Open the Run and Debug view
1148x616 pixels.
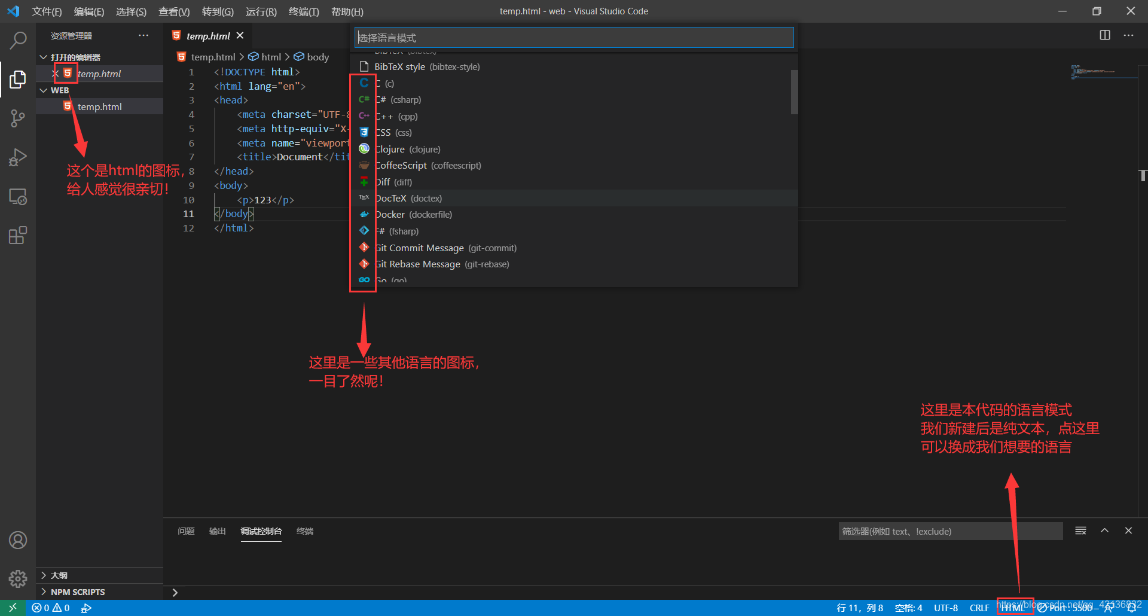pos(18,157)
